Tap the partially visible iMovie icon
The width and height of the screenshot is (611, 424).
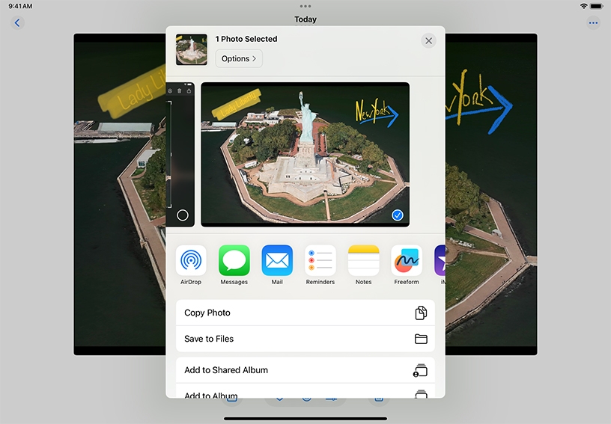[x=440, y=261]
